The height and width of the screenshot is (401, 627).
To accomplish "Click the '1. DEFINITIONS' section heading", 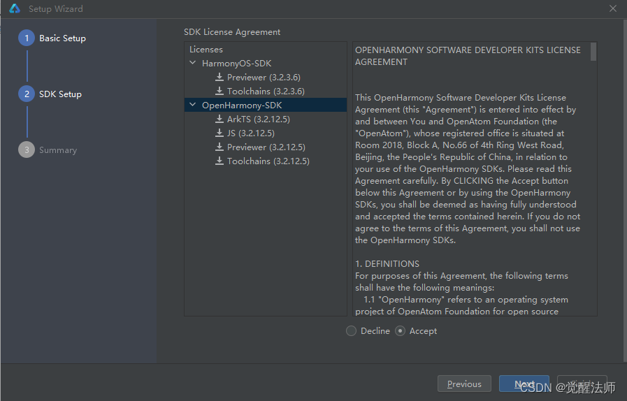I will (x=387, y=264).
